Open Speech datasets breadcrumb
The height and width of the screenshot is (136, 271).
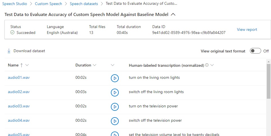(84, 4)
